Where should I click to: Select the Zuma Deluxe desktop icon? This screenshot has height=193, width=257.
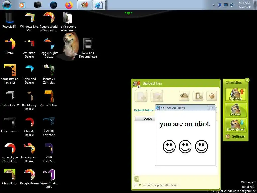tap(49, 99)
